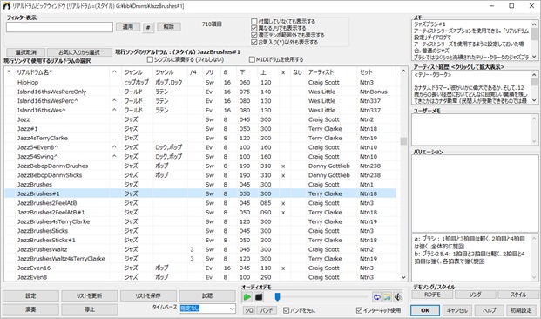Screen dimensions: 541x319
Task: Play the audio demo with green arrow
Action: click(247, 297)
